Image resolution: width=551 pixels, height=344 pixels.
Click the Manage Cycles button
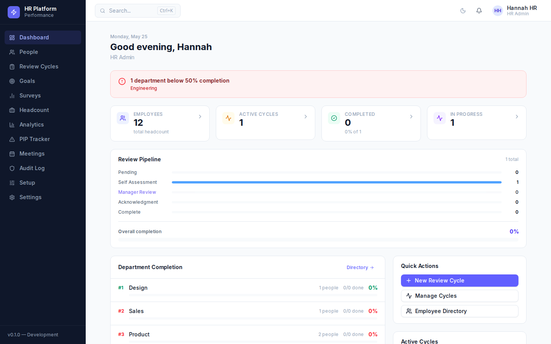460,296
